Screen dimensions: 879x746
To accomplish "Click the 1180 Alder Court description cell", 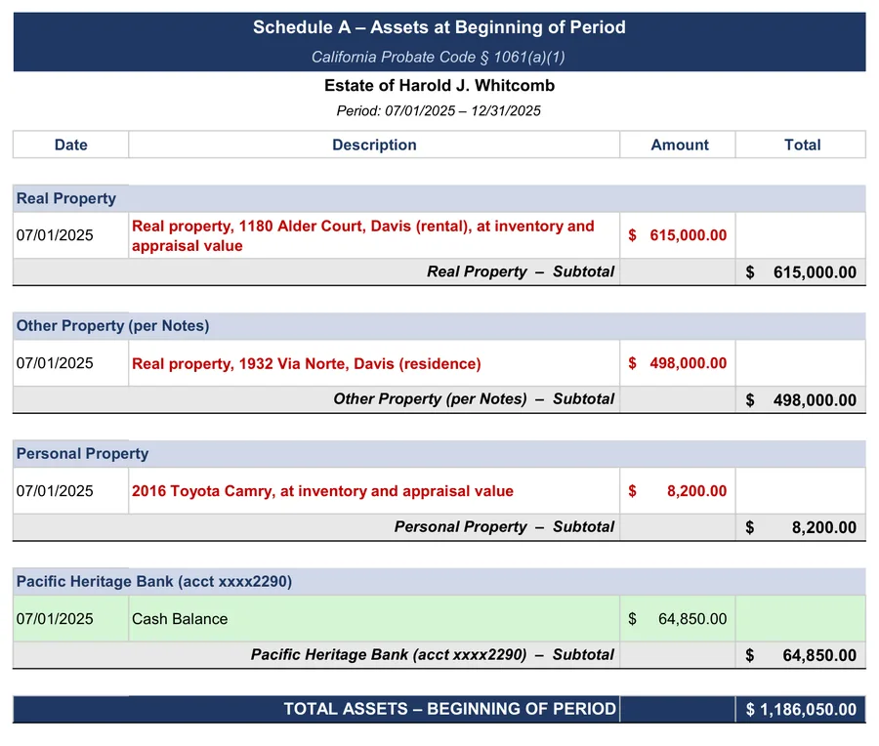I will coord(374,235).
